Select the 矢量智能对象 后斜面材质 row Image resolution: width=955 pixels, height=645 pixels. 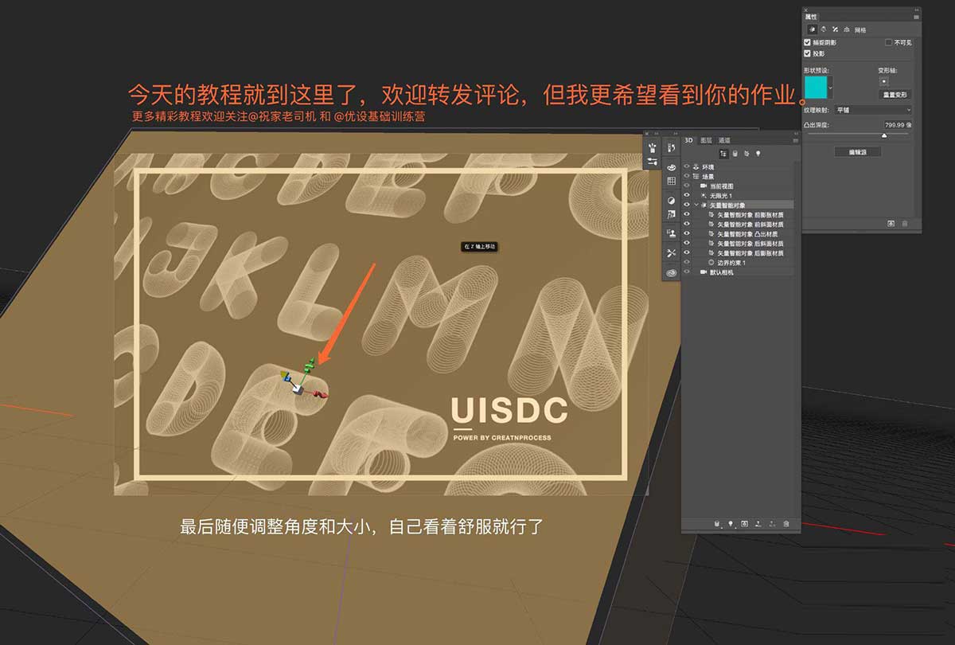739,243
